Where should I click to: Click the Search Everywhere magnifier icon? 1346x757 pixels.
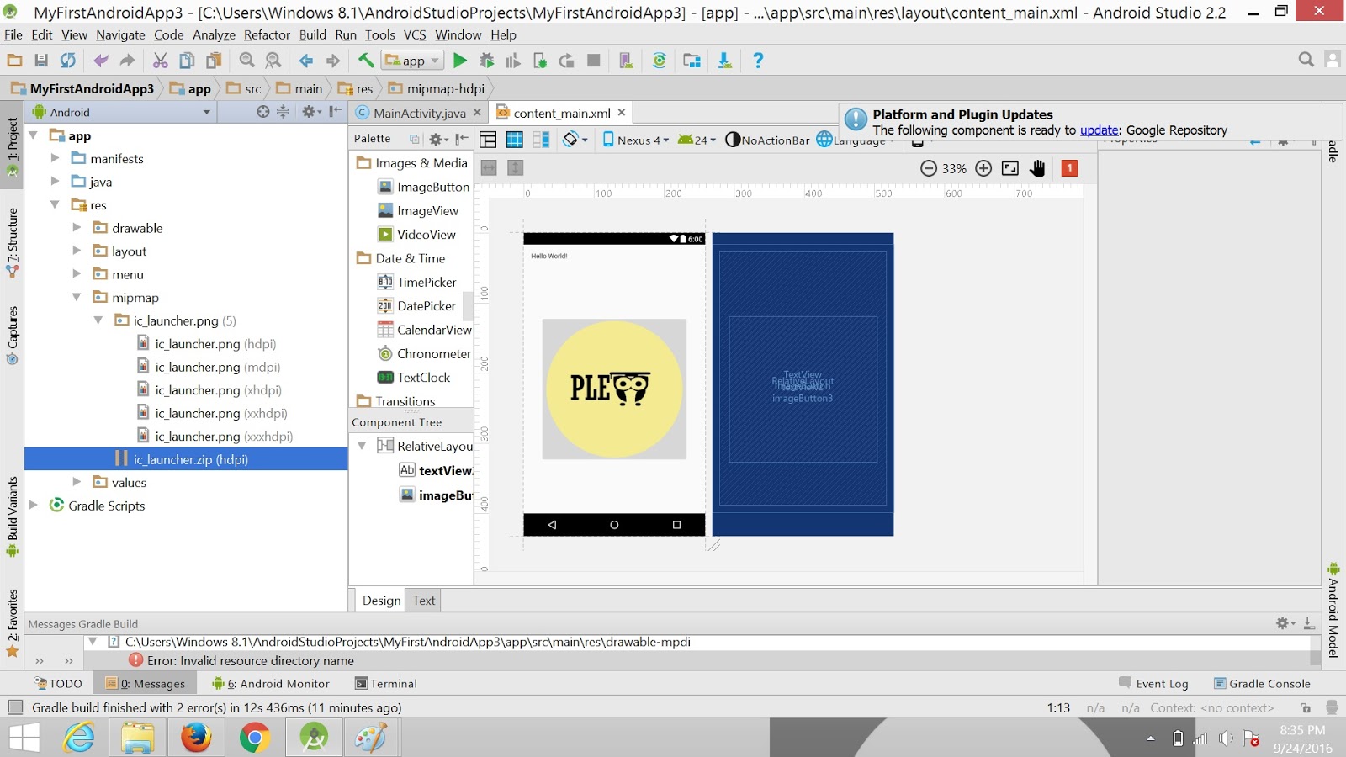pyautogui.click(x=1306, y=60)
